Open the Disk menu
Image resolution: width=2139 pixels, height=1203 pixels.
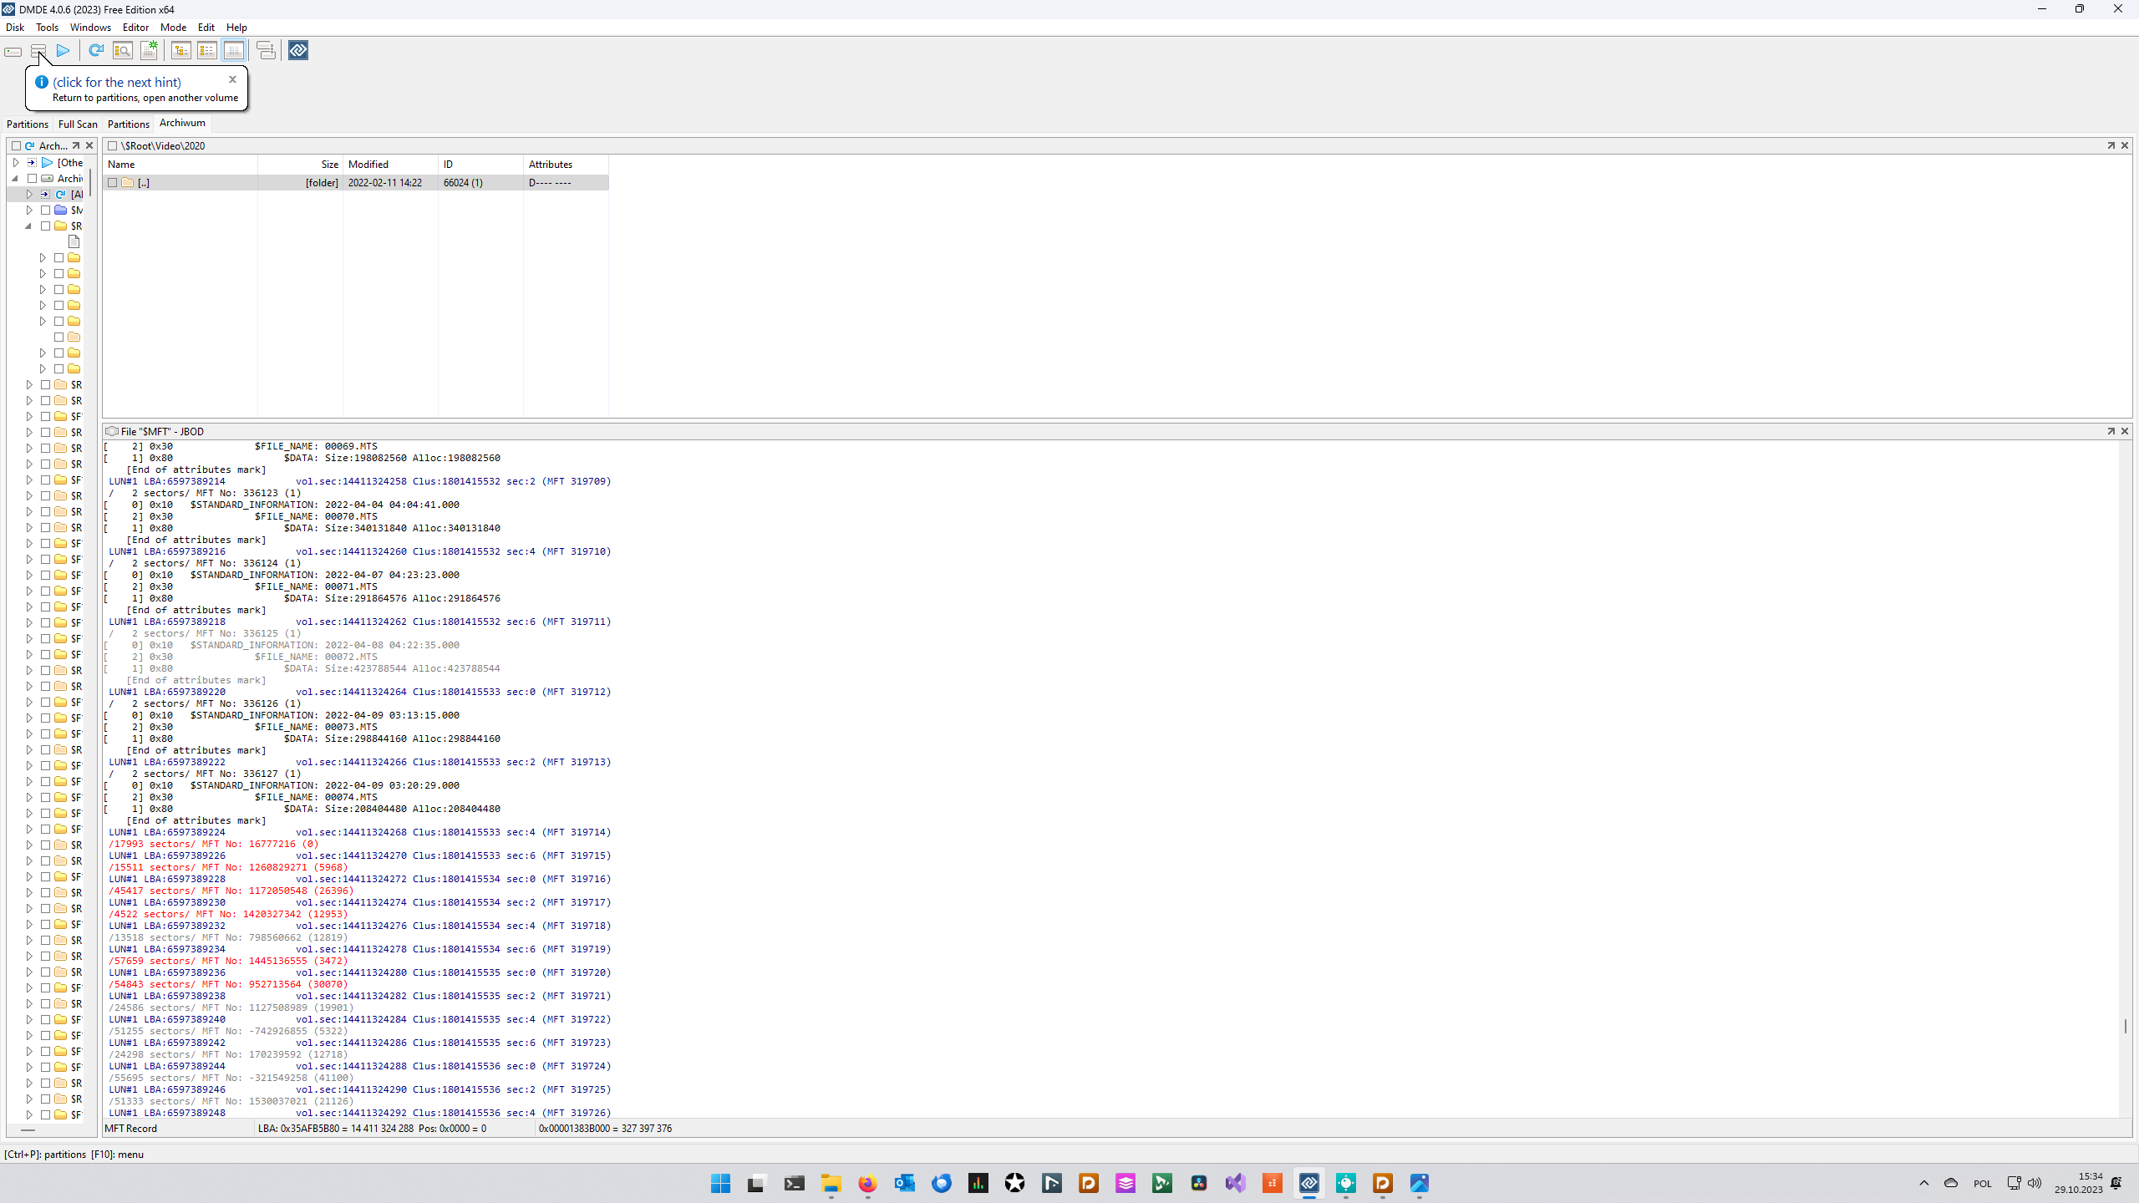tap(15, 27)
